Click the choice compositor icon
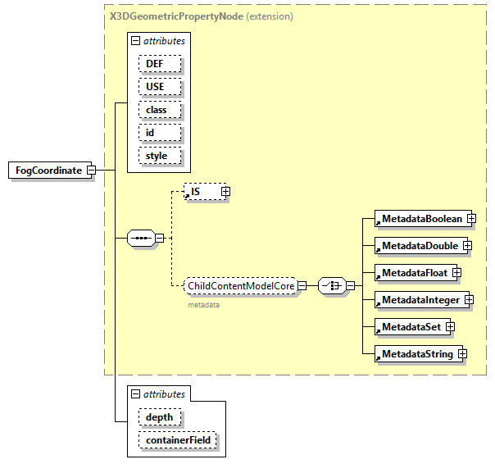 [x=330, y=285]
